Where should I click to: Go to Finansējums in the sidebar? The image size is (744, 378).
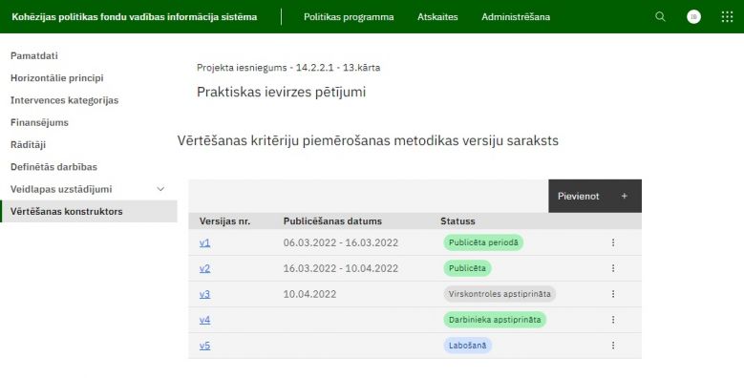(39, 122)
